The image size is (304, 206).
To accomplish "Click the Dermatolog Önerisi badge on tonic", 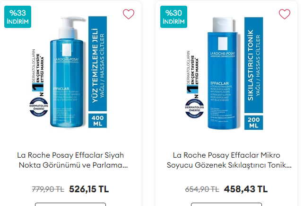I will coord(194,108).
